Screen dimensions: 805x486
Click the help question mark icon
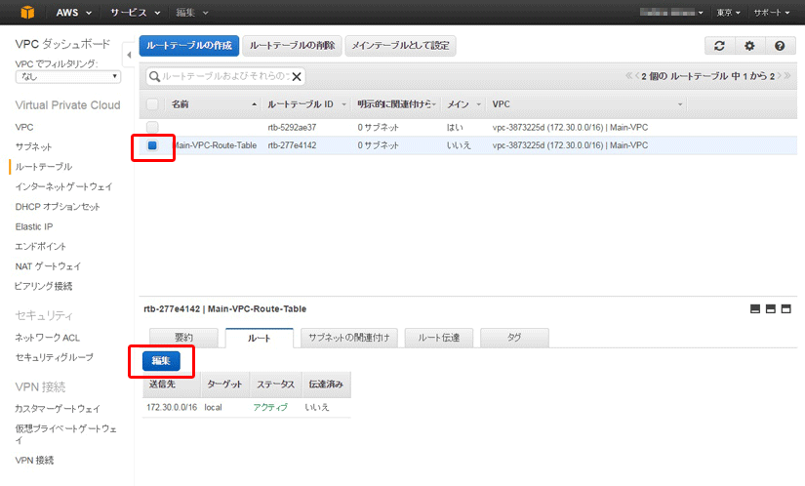(779, 46)
